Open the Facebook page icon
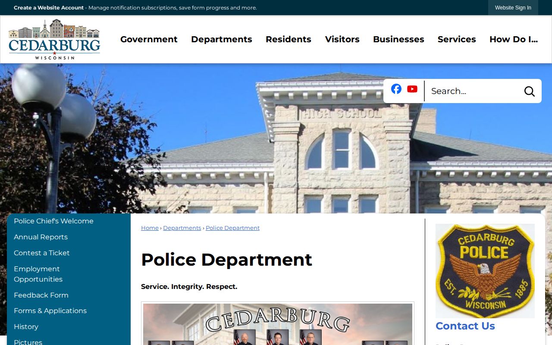This screenshot has height=345, width=552. pyautogui.click(x=396, y=89)
